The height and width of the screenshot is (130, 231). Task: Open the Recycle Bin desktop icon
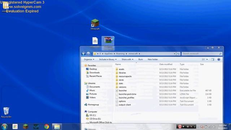(x=6, y=112)
